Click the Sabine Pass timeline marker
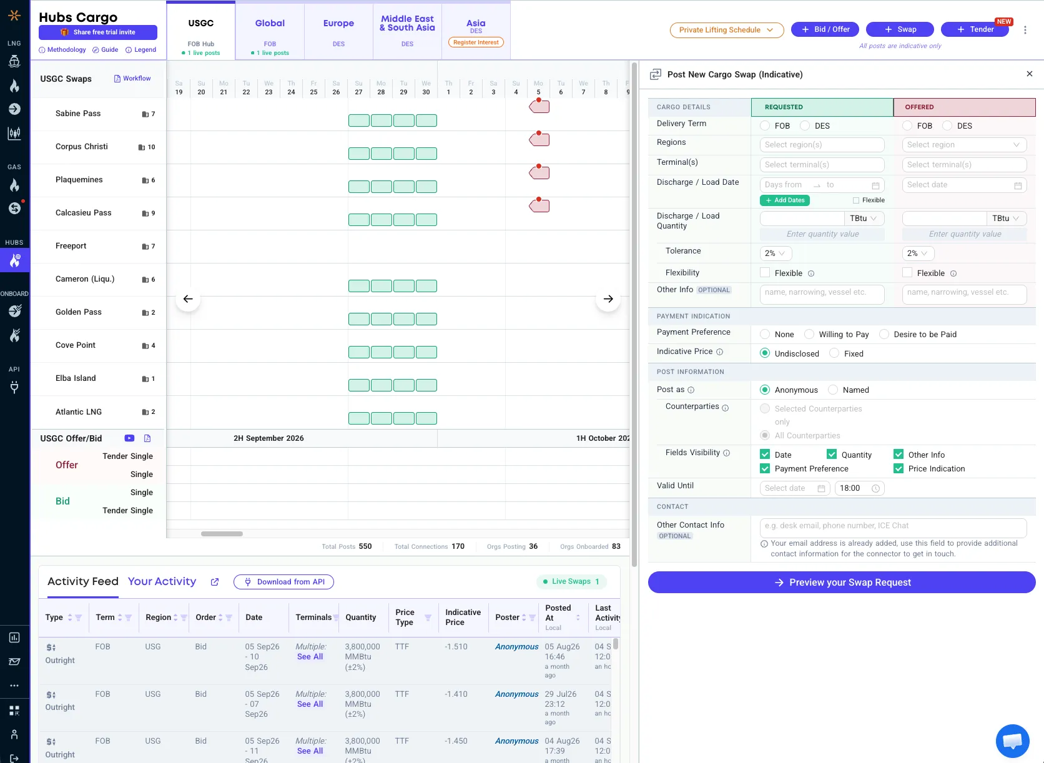 539,106
